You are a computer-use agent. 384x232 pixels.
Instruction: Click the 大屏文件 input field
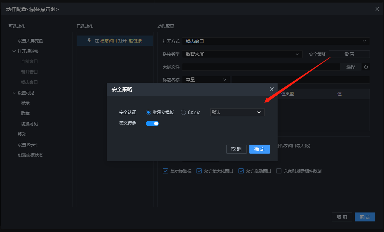click(x=261, y=67)
